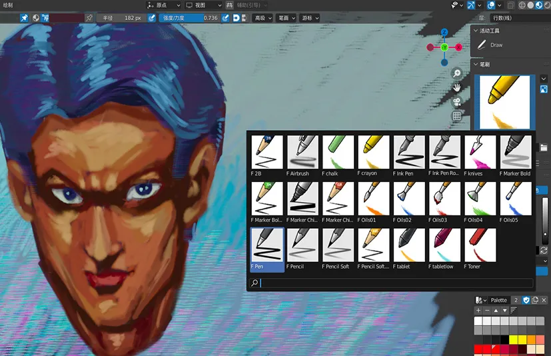Open brush list dropdown beside preview
The width and height of the screenshot is (551, 356).
point(544,79)
